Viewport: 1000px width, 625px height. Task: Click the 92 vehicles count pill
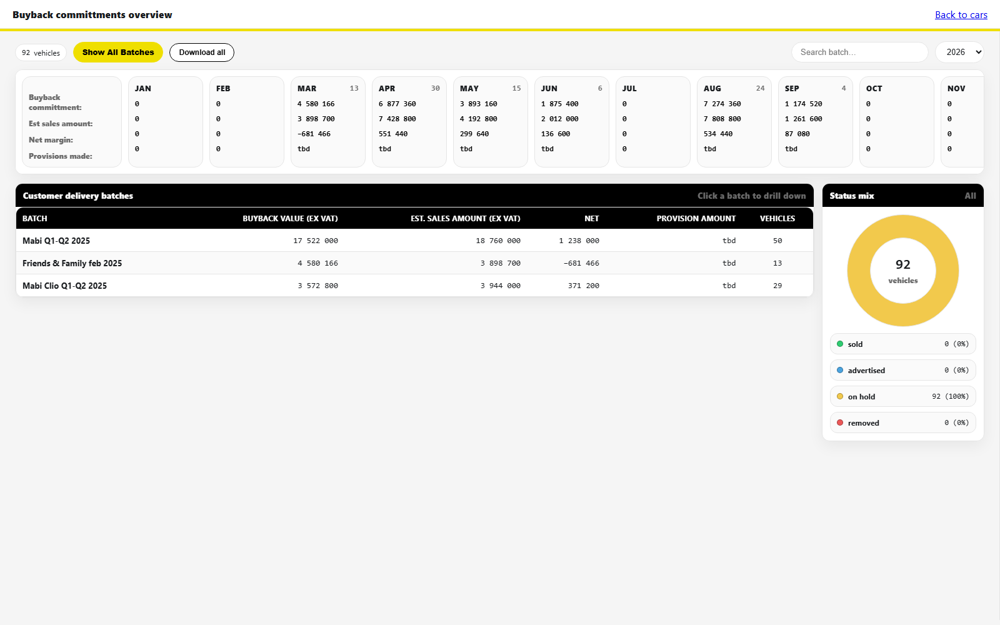(41, 53)
